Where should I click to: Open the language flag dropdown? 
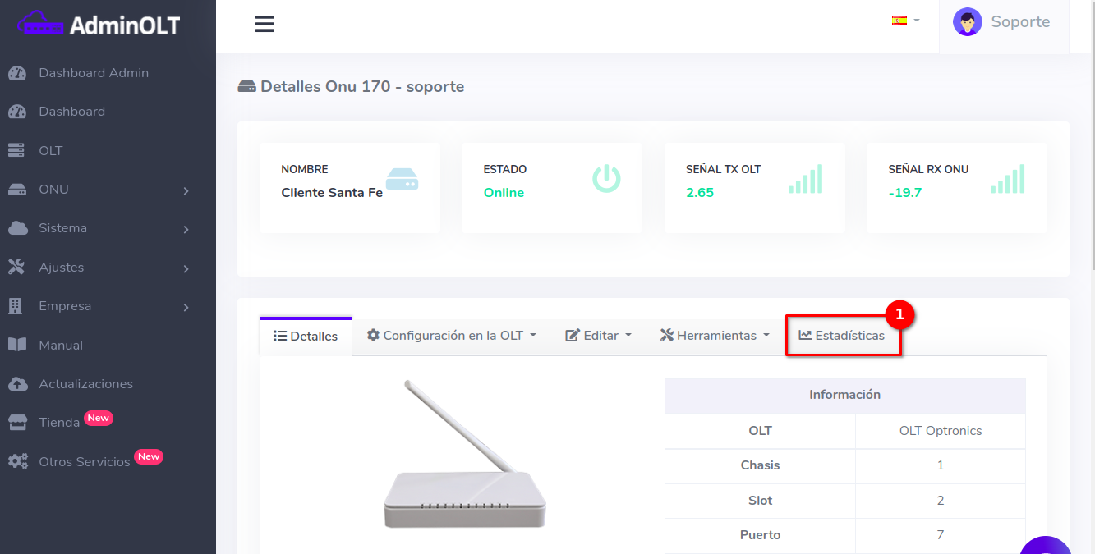[x=905, y=21]
